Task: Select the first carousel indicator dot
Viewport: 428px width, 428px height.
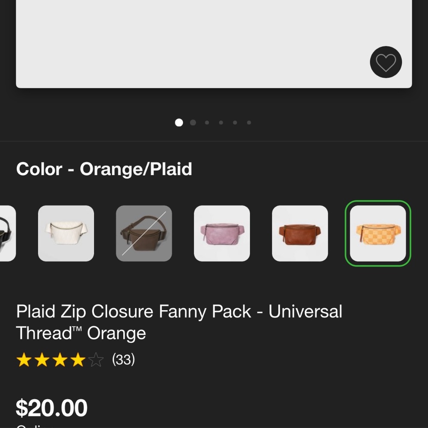Action: pyautogui.click(x=178, y=122)
